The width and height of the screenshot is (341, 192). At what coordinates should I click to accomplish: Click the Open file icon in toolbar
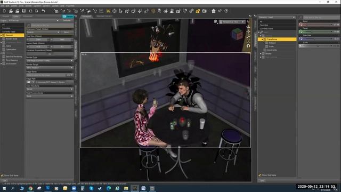tap(11, 11)
